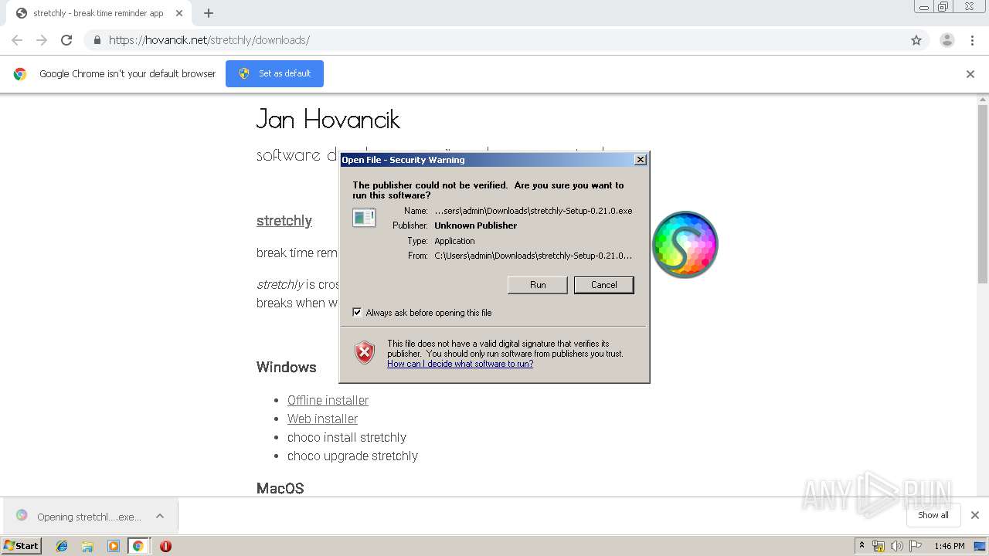The image size is (989, 556).
Task: Click the Chrome logo in infobar
Action: [20, 74]
